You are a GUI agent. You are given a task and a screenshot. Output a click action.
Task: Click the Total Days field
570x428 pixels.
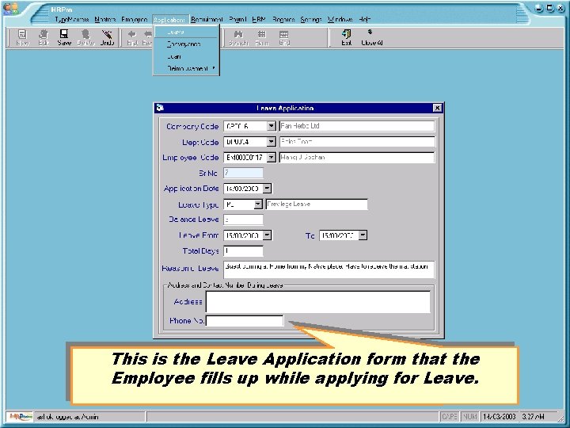click(x=243, y=250)
